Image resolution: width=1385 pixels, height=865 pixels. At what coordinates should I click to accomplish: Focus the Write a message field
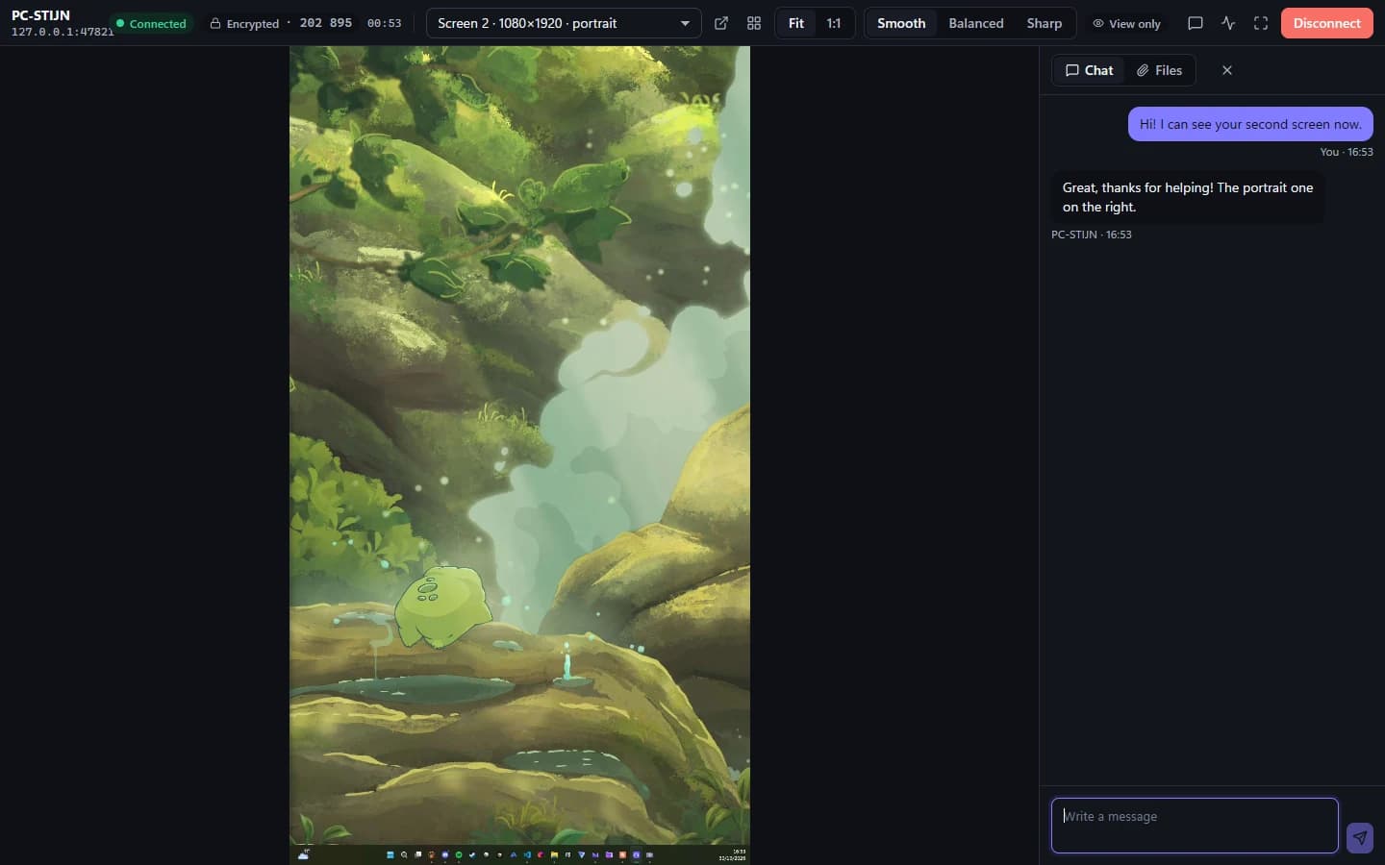[x=1195, y=826]
